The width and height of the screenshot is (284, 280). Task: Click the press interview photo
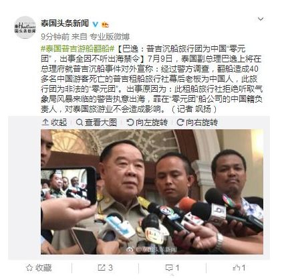(x=152, y=192)
